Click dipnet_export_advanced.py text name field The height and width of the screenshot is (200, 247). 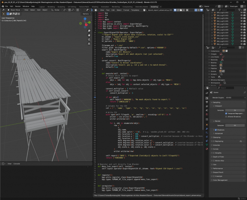[159, 10]
